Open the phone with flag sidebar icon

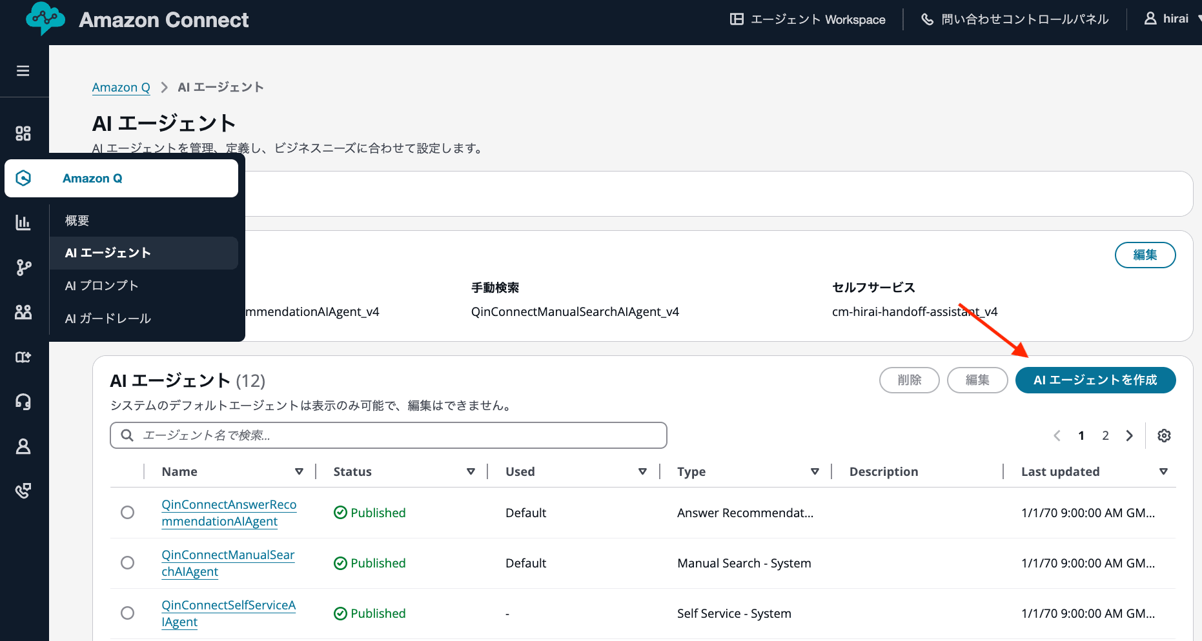tap(23, 491)
